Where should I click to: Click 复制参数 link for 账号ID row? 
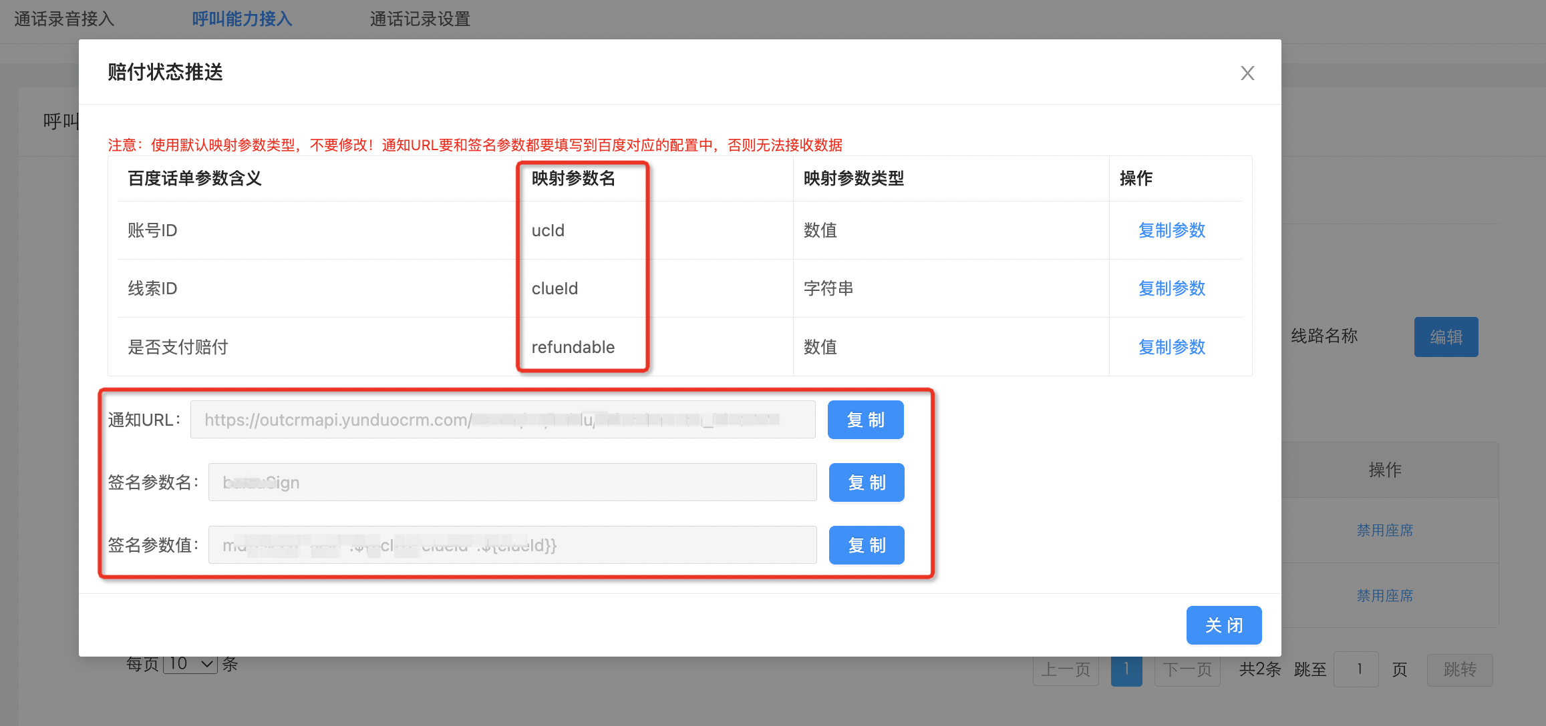pyautogui.click(x=1171, y=230)
